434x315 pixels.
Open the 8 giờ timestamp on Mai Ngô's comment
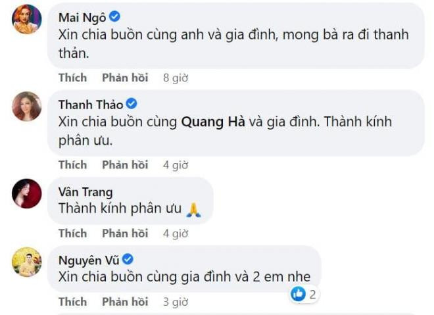coord(176,78)
